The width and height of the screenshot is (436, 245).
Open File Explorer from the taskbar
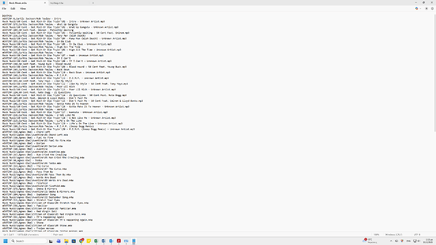[x=66, y=241]
